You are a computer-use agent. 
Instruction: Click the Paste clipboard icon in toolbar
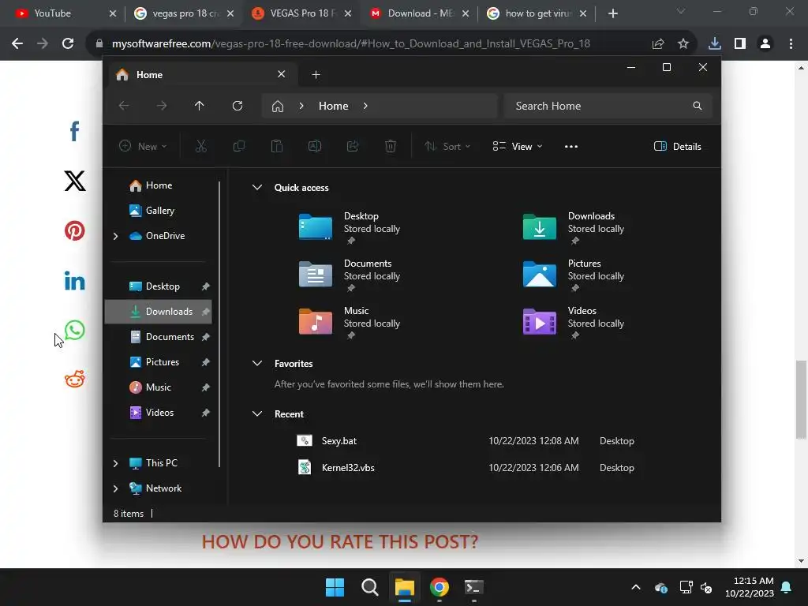[277, 146]
